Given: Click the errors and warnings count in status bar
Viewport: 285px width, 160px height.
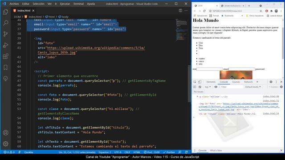Looking at the screenshot, I should pyautogui.click(x=9, y=152).
